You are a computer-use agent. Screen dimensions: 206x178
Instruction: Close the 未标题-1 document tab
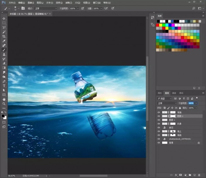click(50, 14)
